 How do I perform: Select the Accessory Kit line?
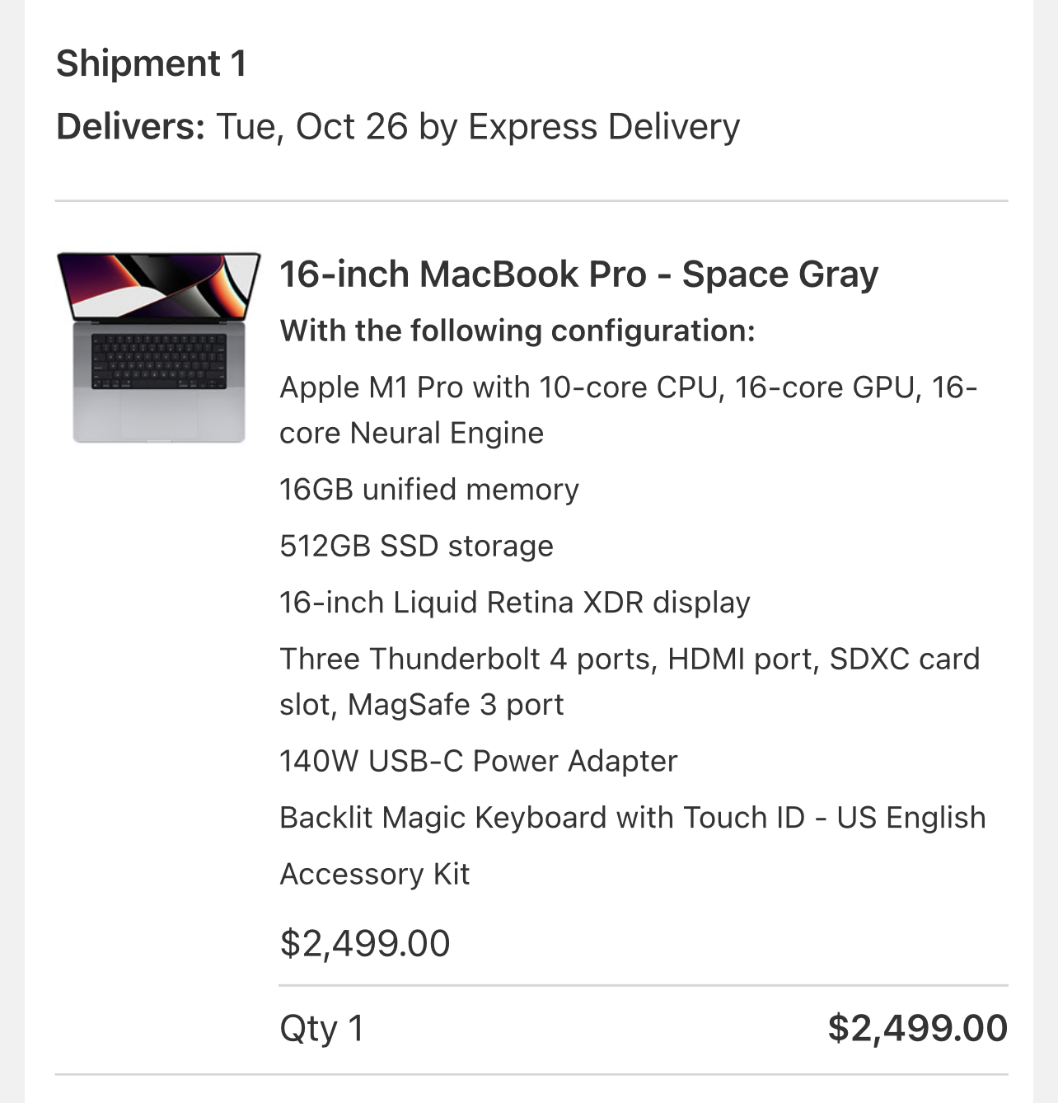click(375, 874)
